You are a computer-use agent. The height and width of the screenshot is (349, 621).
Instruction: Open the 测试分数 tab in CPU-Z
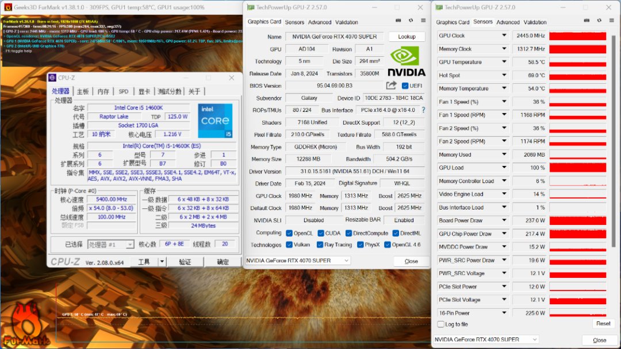(169, 91)
